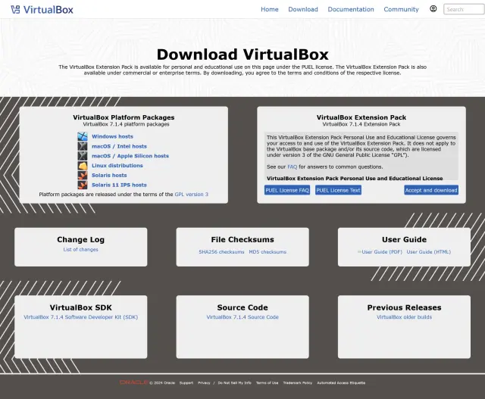Open VirtualBox older builds link
Image resolution: width=485 pixels, height=399 pixels.
(x=404, y=317)
